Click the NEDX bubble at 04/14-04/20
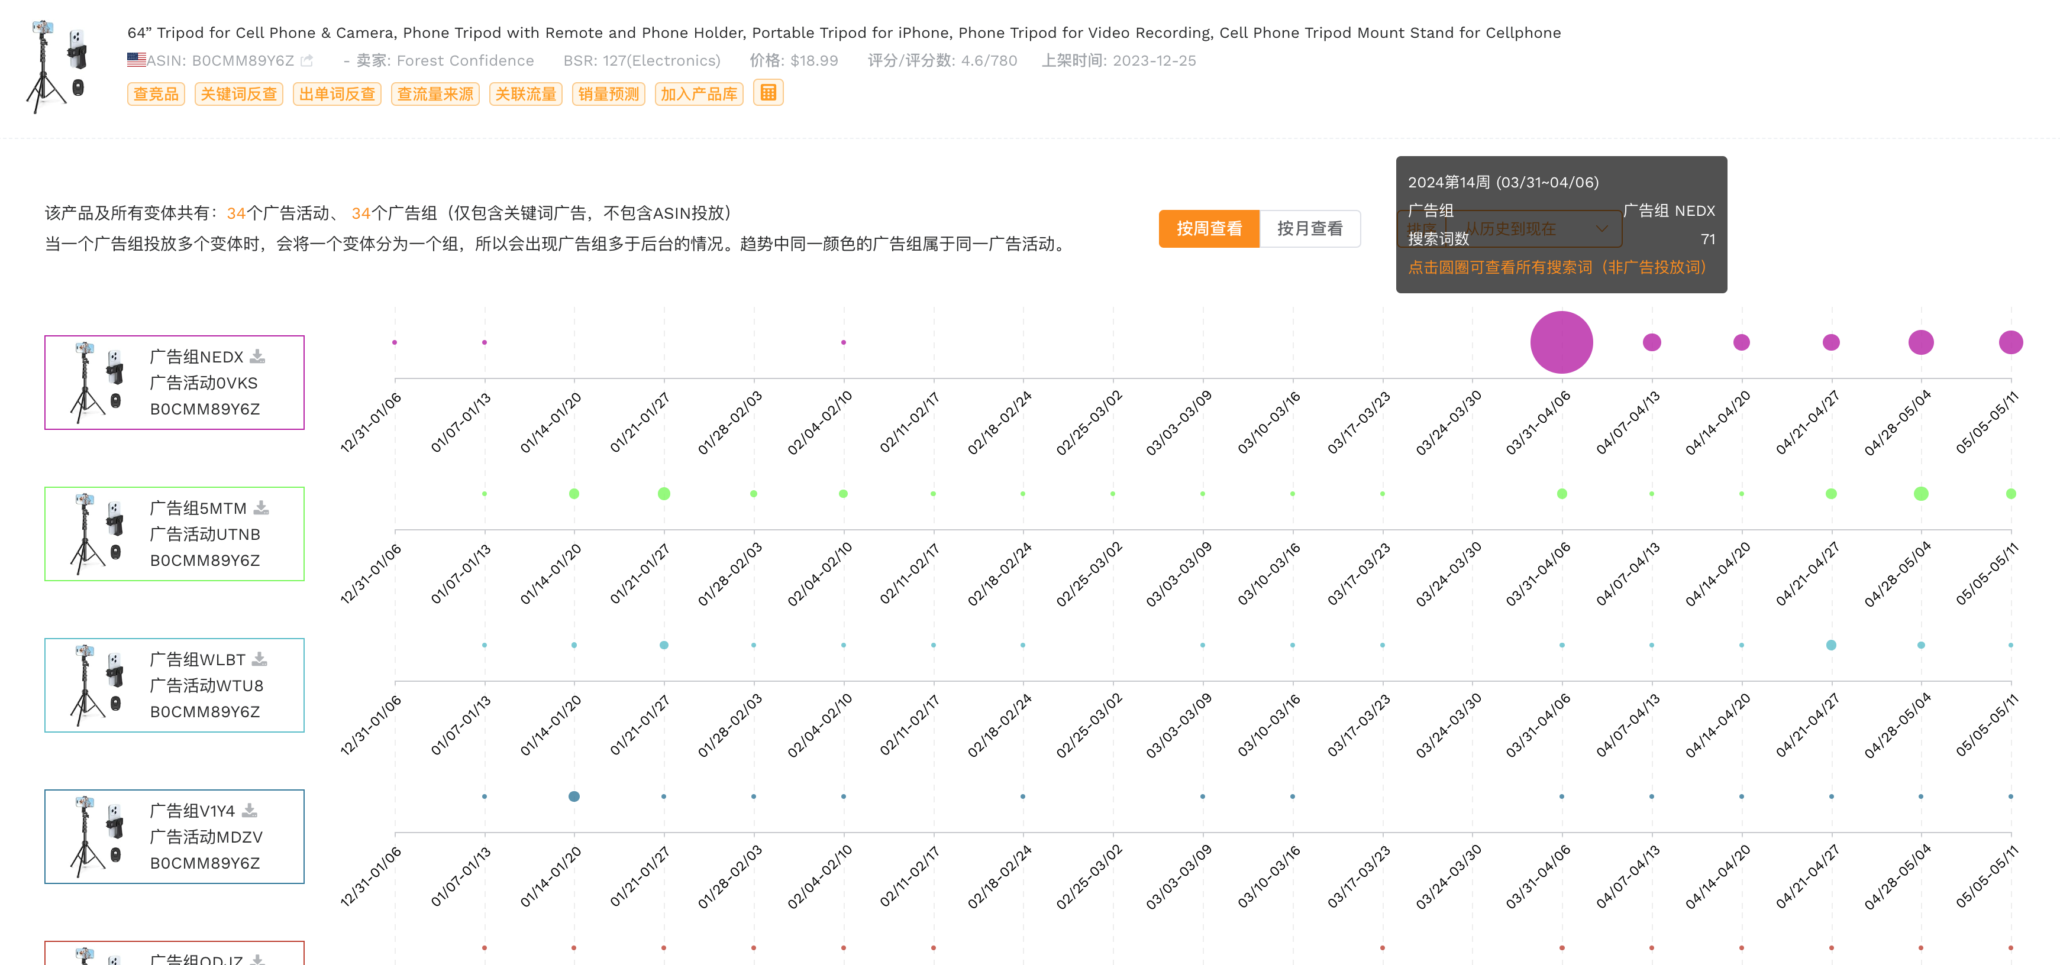Screen dimensions: 2060x965 (1741, 342)
